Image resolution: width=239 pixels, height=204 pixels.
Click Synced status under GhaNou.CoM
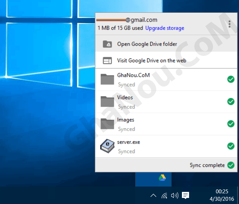point(127,85)
